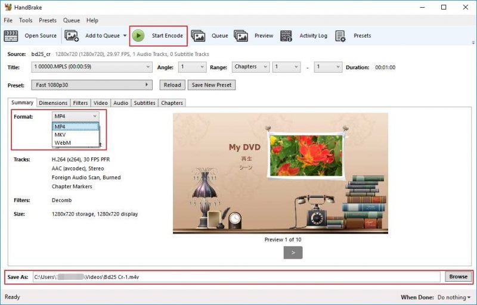The height and width of the screenshot is (305, 477).
Task: Switch to the Summary tab
Action: [x=22, y=102]
